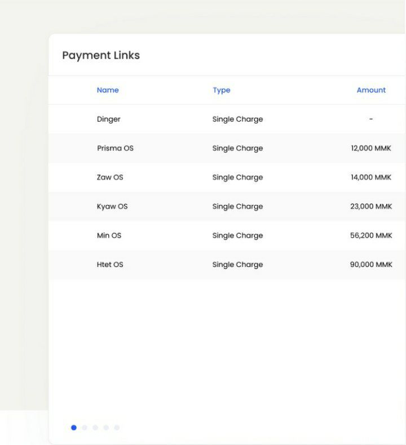406x445 pixels.
Task: Open the Dinger payment link
Action: pyautogui.click(x=108, y=119)
